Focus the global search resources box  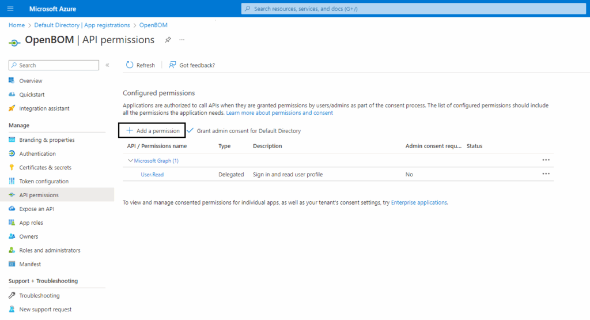pos(414,9)
